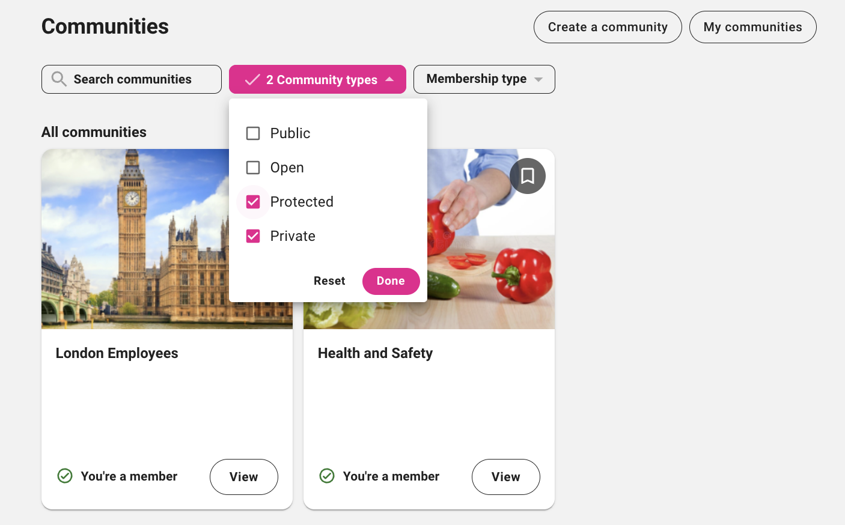This screenshot has height=525, width=845.
Task: Collapse the Community types dropdown arrow
Action: click(x=390, y=79)
